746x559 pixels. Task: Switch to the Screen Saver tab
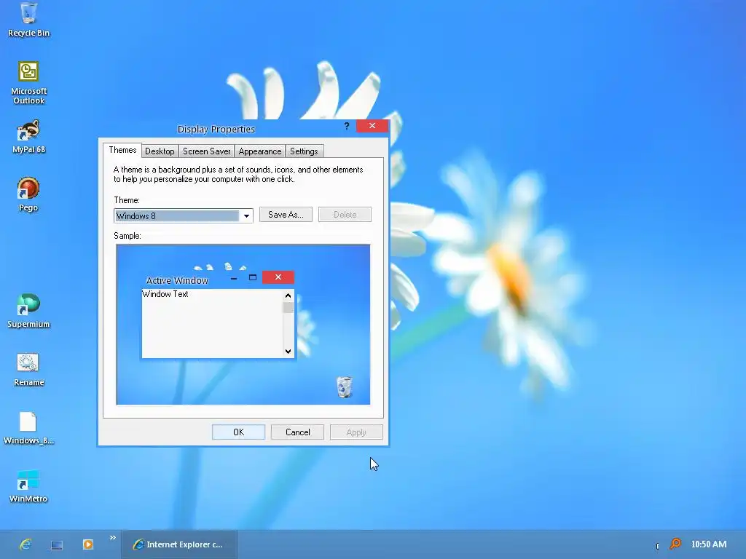coord(206,151)
